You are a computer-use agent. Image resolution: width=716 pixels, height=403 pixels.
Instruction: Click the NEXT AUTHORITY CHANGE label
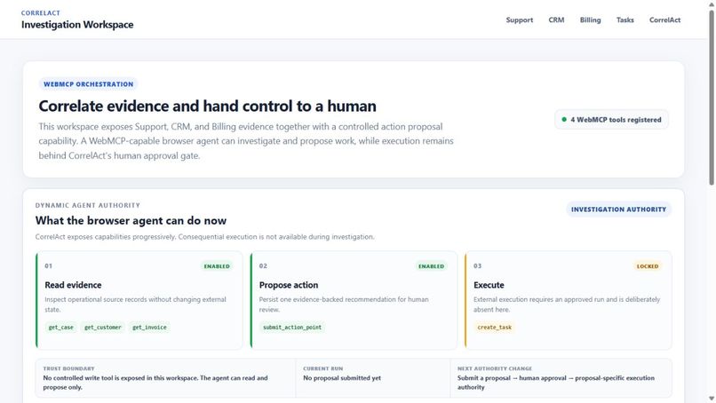tap(495, 368)
